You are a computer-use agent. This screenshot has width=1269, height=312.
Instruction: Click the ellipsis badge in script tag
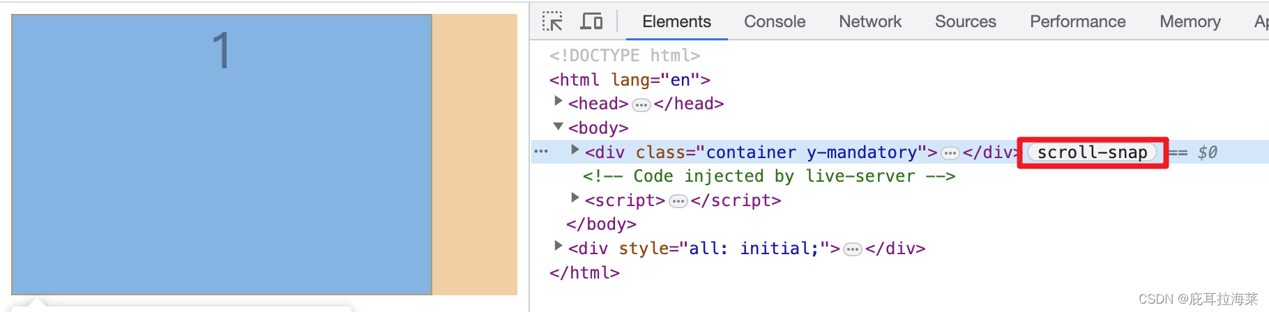(678, 201)
